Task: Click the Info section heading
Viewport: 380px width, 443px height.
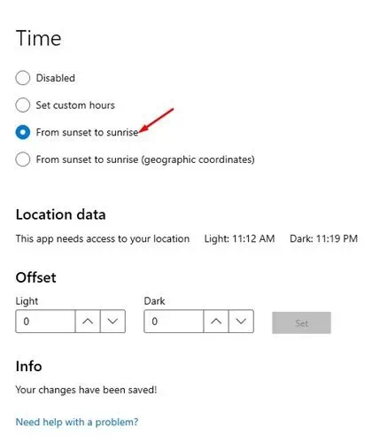Action: tap(28, 366)
